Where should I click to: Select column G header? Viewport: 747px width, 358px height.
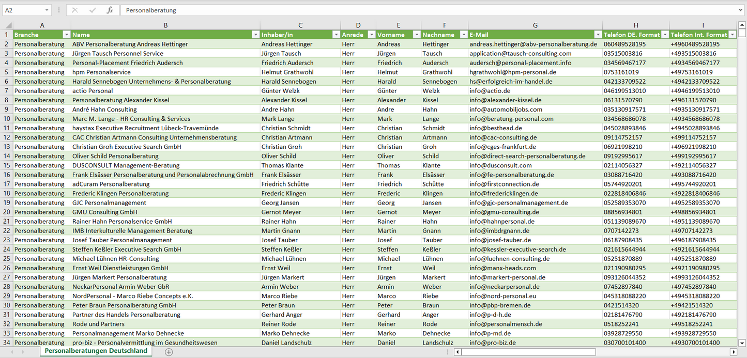pyautogui.click(x=535, y=25)
